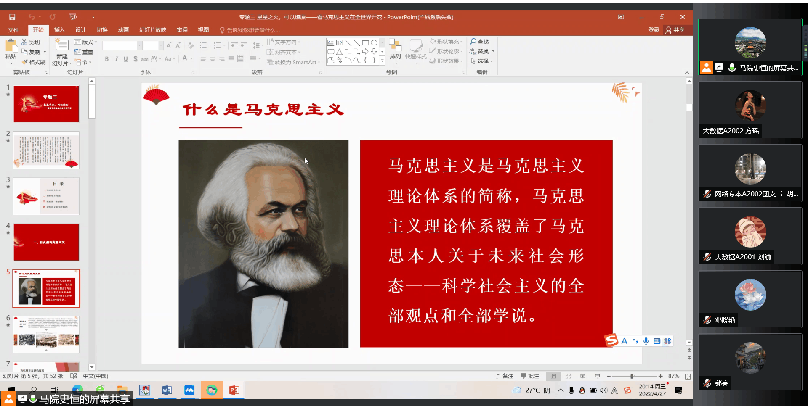This screenshot has width=808, height=406.
Task: Open the Layout (版式) dropdown
Action: [85, 42]
